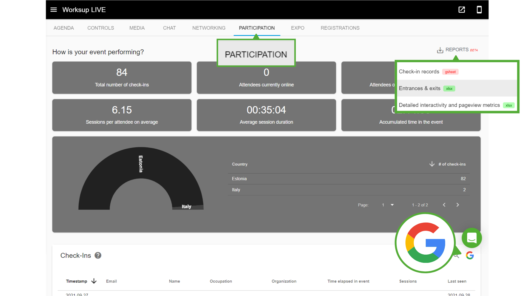Viewport: 526px width, 296px height.
Task: Switch to the REGISTRATIONS tab
Action: (x=340, y=28)
